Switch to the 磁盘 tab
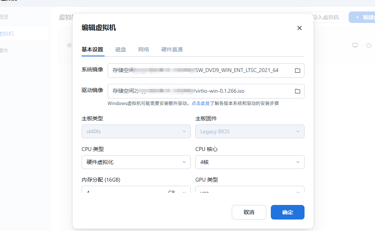 click(121, 49)
